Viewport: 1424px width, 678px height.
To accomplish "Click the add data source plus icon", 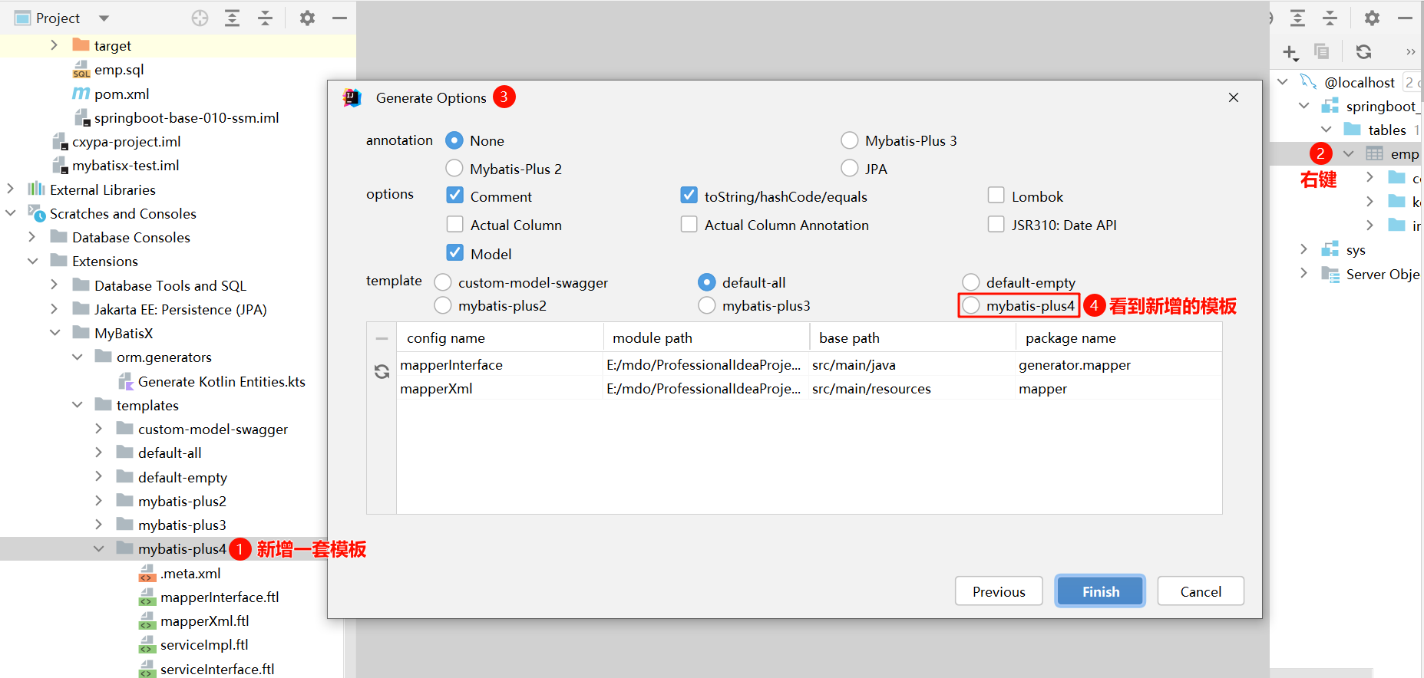I will [x=1290, y=52].
